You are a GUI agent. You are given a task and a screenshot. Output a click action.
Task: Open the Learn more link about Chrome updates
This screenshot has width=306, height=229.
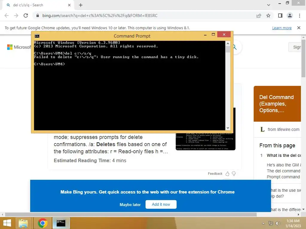[282, 28]
